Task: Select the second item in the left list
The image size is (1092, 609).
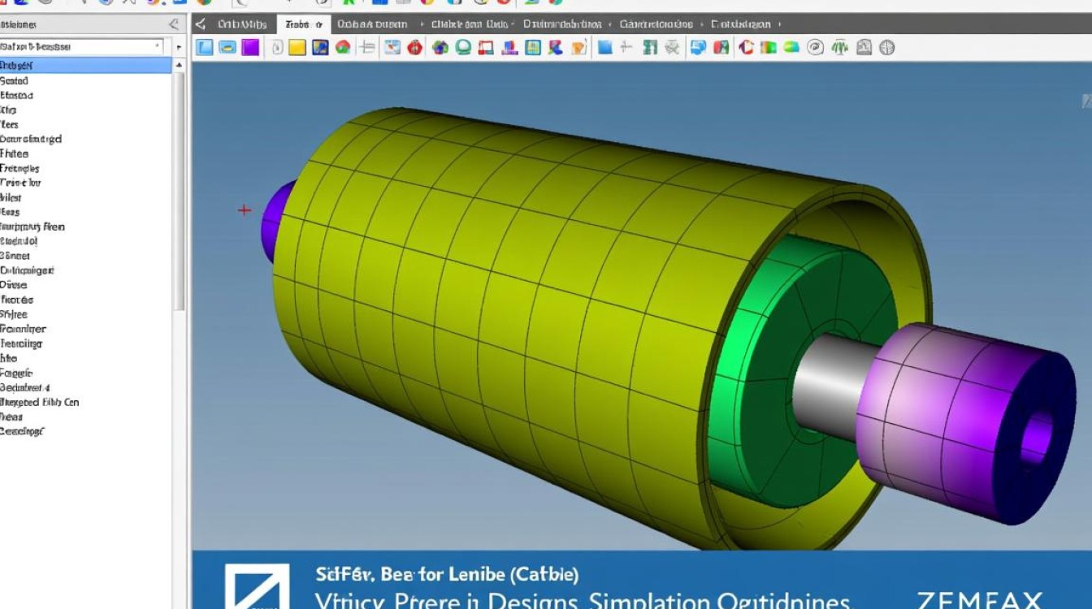Action: [x=15, y=81]
